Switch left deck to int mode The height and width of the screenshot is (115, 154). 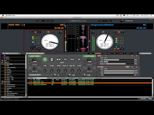[x=39, y=32]
